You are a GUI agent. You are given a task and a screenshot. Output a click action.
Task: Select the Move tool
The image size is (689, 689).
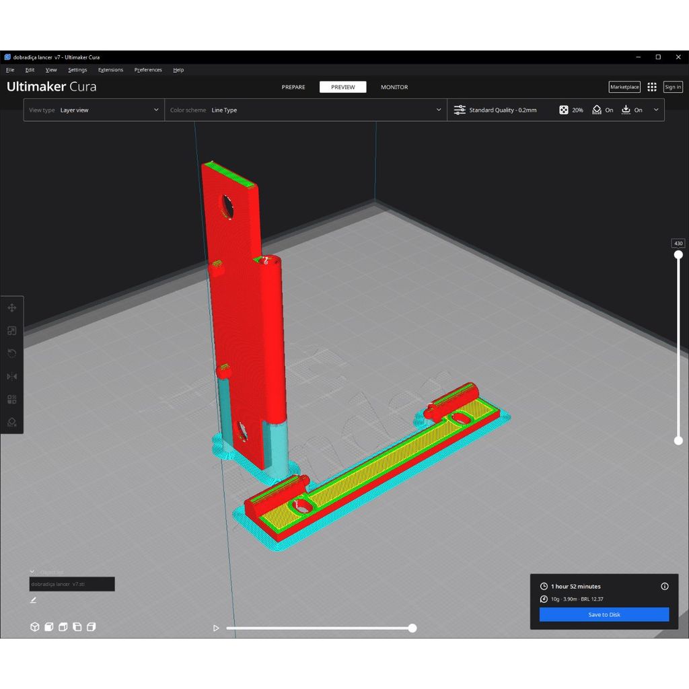point(11,307)
